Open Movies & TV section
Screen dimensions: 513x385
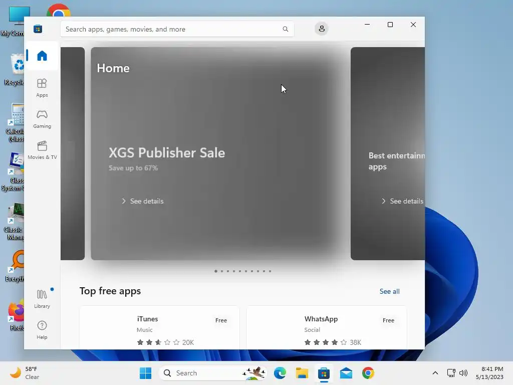click(42, 150)
